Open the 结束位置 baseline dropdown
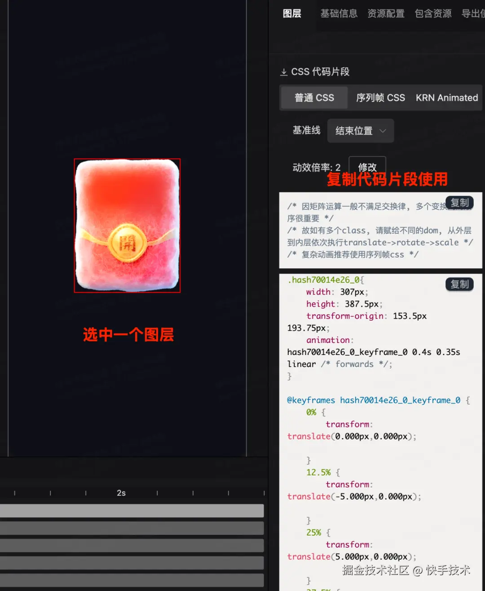The height and width of the screenshot is (591, 485). coord(361,131)
